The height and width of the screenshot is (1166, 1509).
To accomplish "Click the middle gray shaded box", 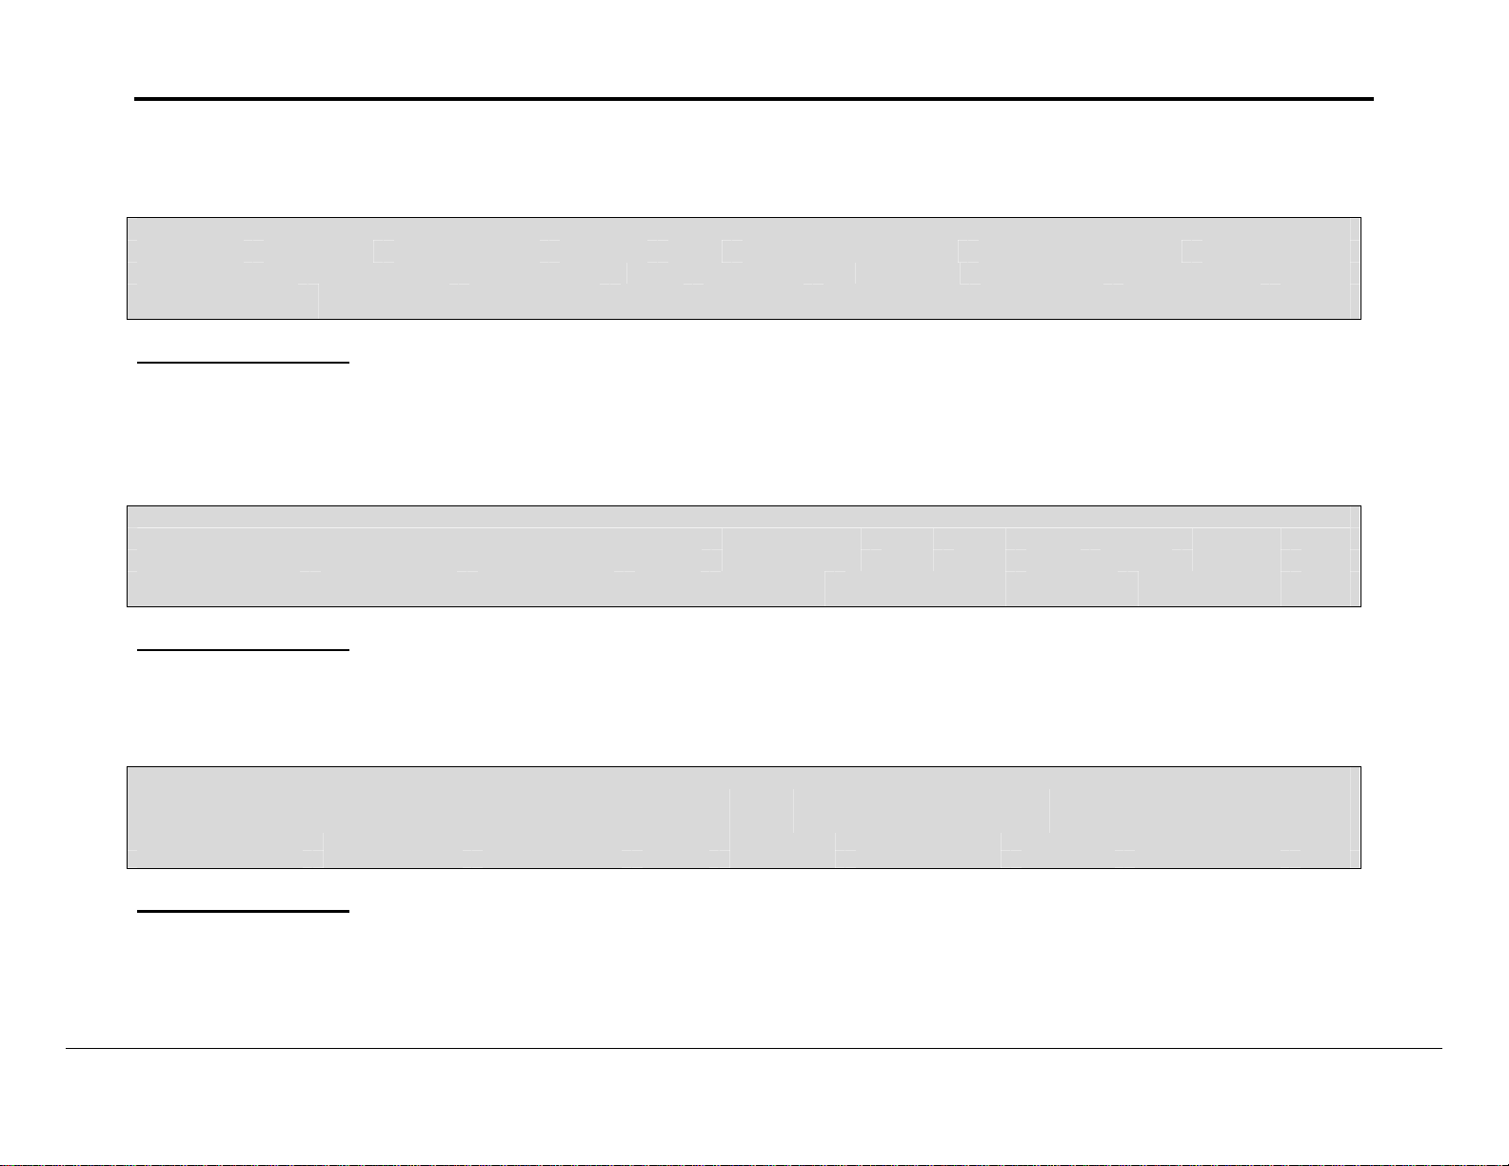I will tap(743, 556).
